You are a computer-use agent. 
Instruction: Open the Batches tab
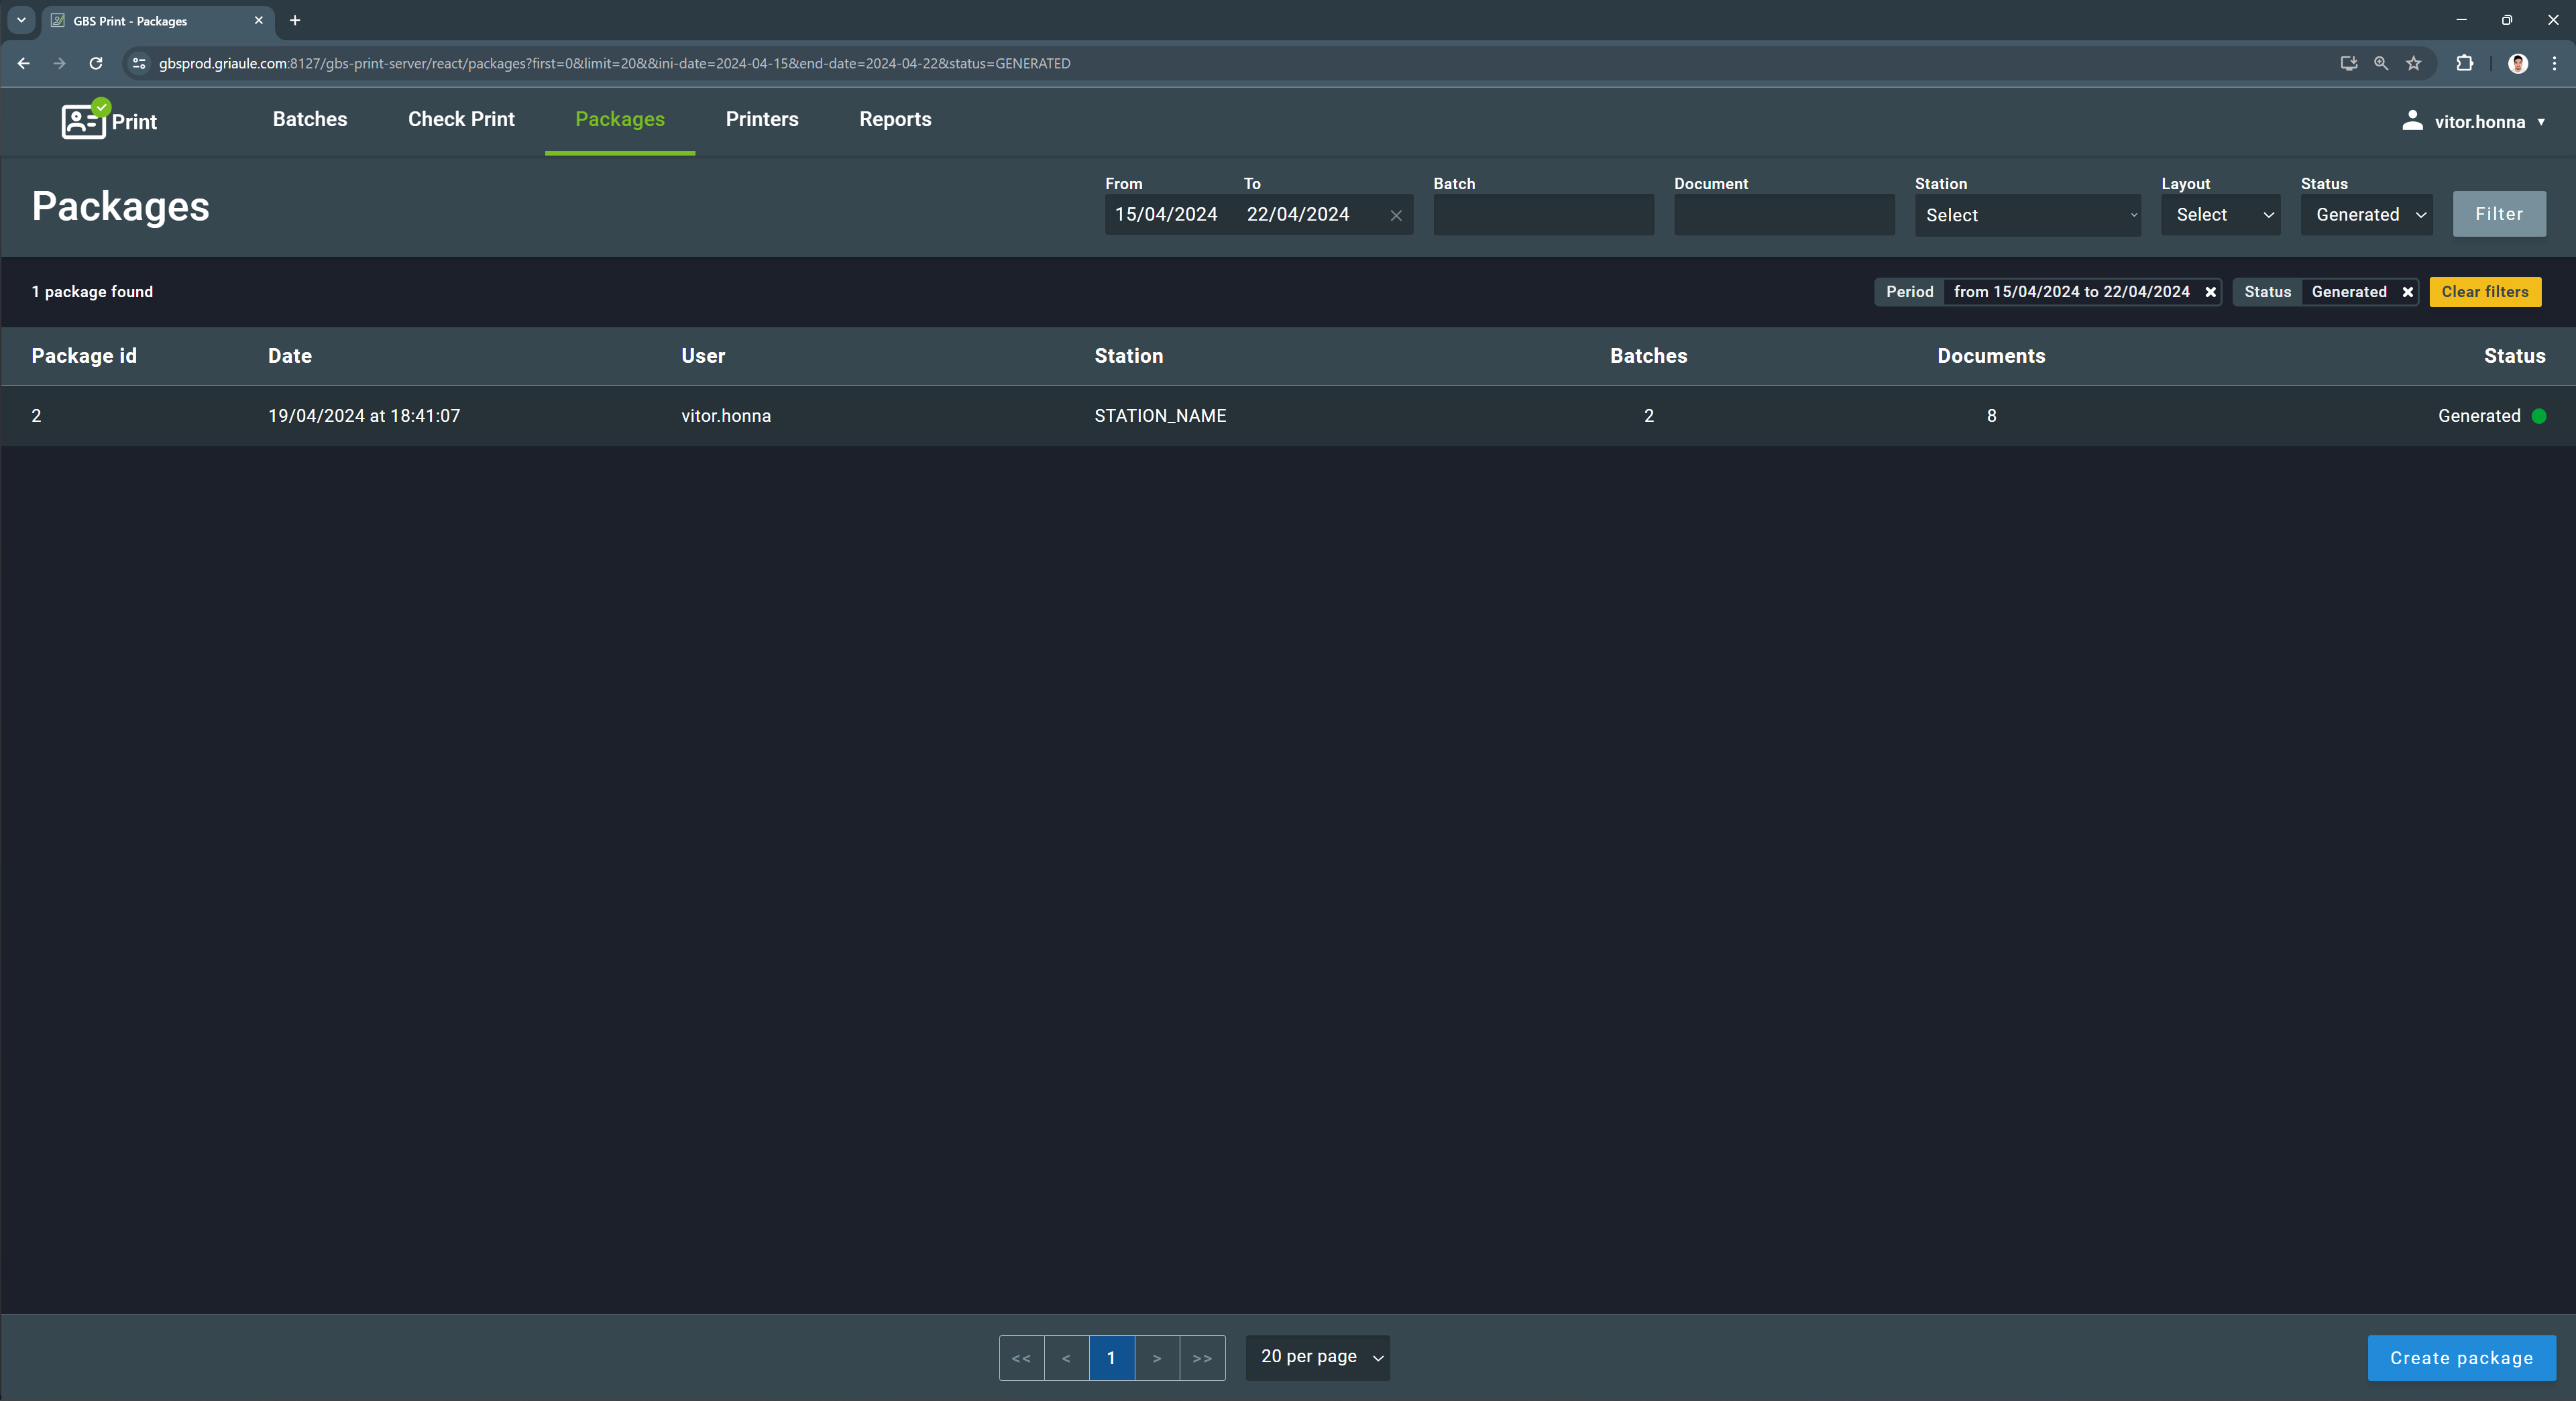click(x=310, y=119)
